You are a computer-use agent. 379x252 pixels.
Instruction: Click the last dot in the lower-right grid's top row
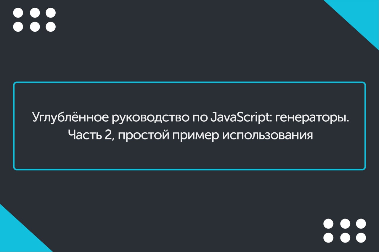[x=361, y=224]
